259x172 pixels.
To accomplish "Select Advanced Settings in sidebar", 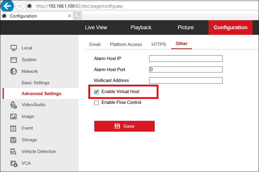I will tap(41, 93).
